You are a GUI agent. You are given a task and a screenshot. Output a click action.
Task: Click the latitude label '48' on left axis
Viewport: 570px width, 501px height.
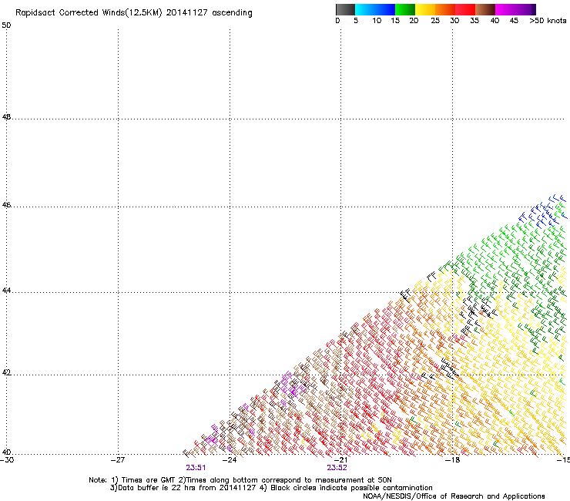click(x=6, y=117)
